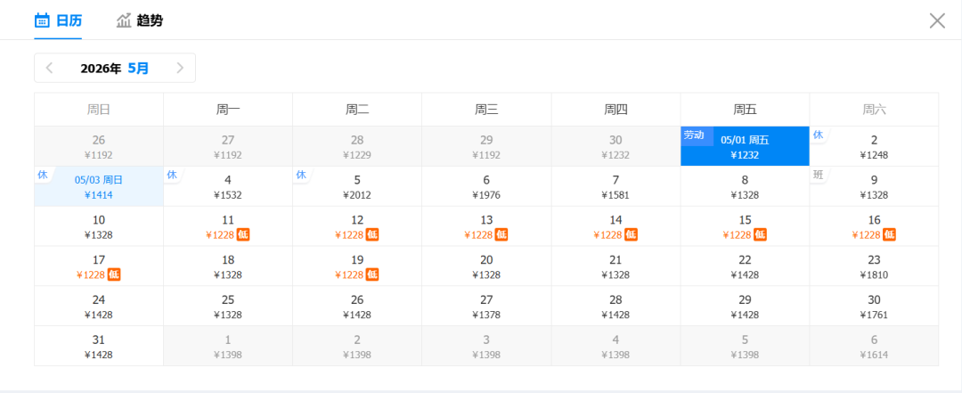Click the 休 holiday badge on May 2

[x=818, y=135]
